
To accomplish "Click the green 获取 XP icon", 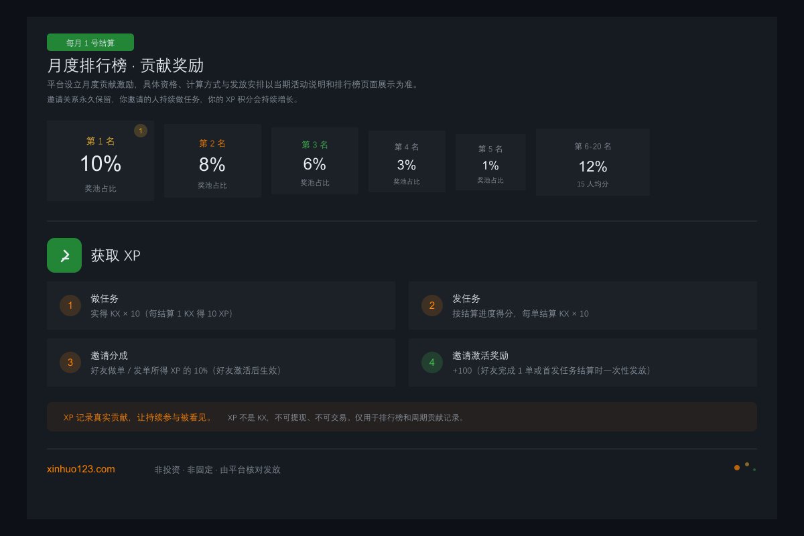I will (x=64, y=255).
